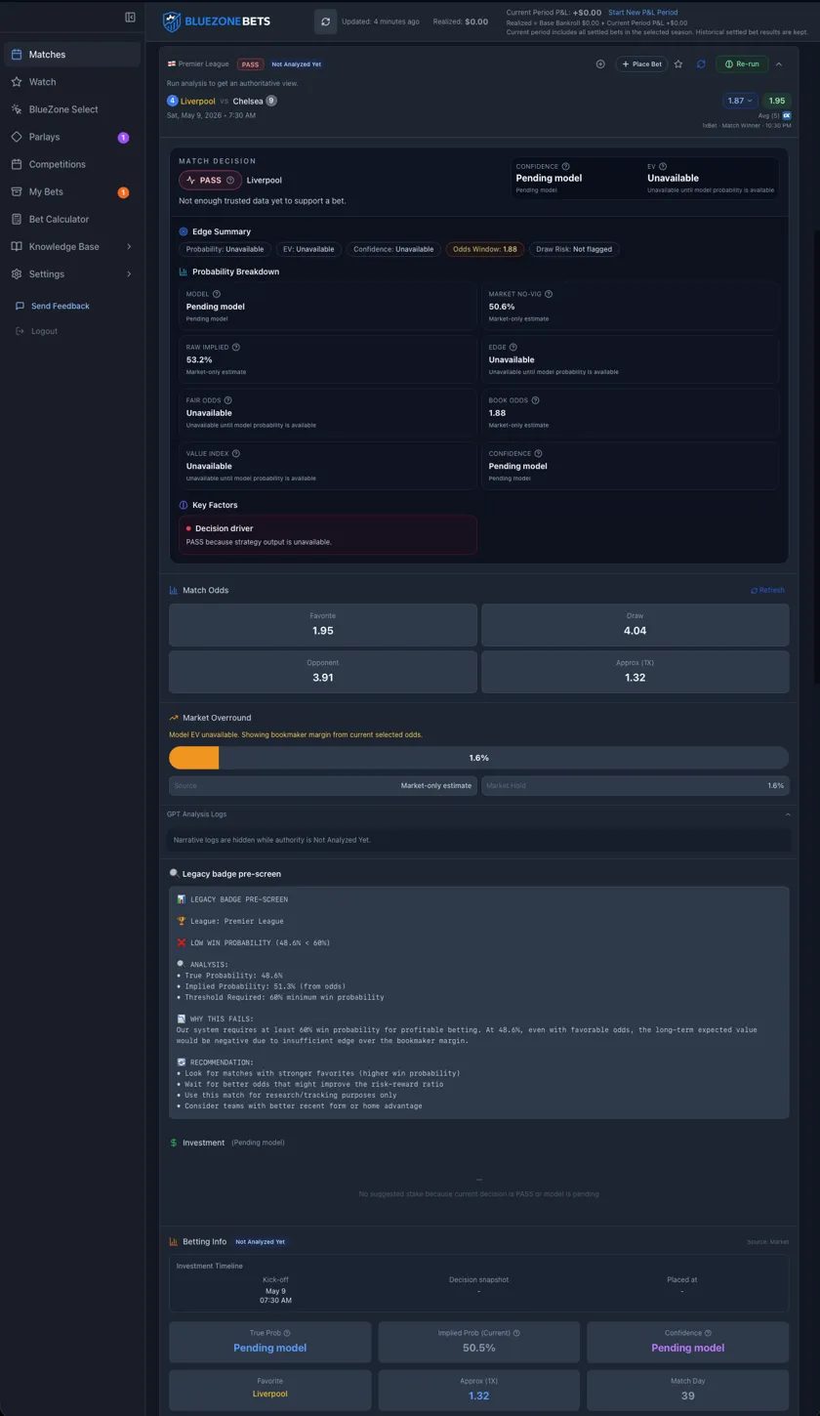Click the circled plus icon next to Place Bet

coord(600,64)
